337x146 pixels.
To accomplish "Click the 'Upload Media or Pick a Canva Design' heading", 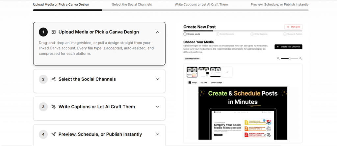I will [99, 32].
